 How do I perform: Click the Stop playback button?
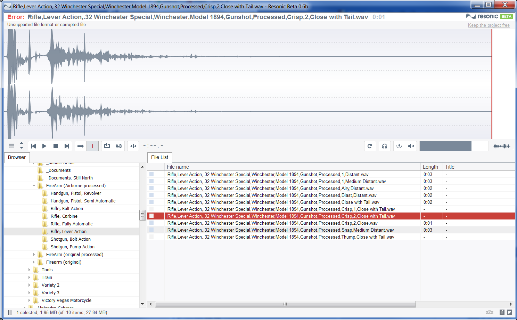point(55,146)
